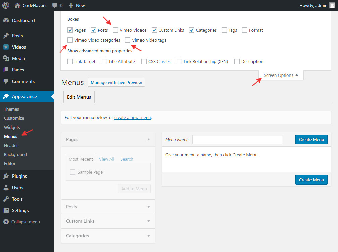Click the Appearance paintbrush icon
The image size is (338, 252).
6,96
